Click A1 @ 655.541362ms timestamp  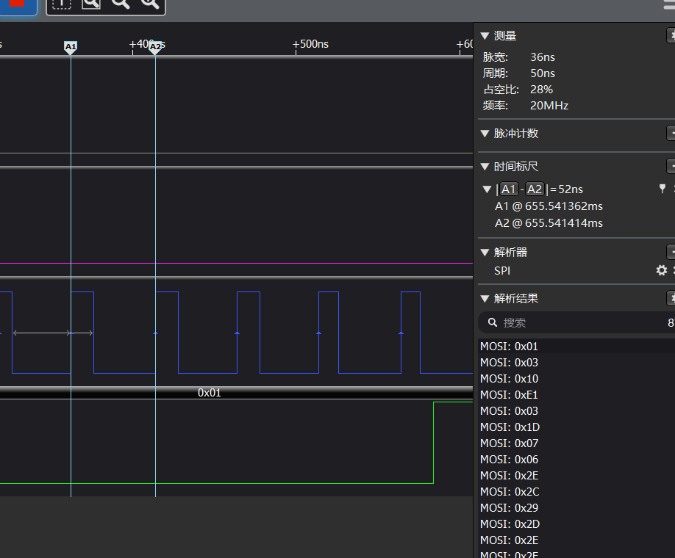click(549, 206)
